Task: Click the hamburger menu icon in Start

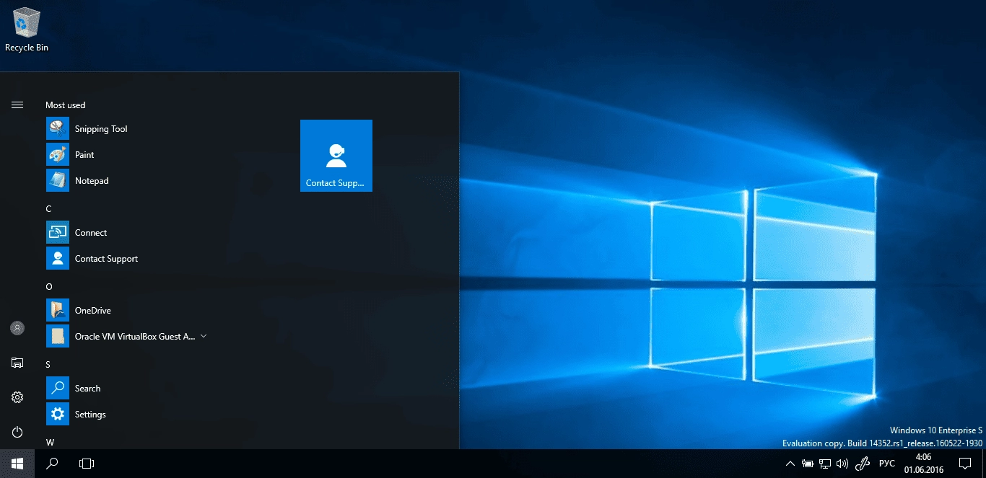Action: pyautogui.click(x=17, y=105)
